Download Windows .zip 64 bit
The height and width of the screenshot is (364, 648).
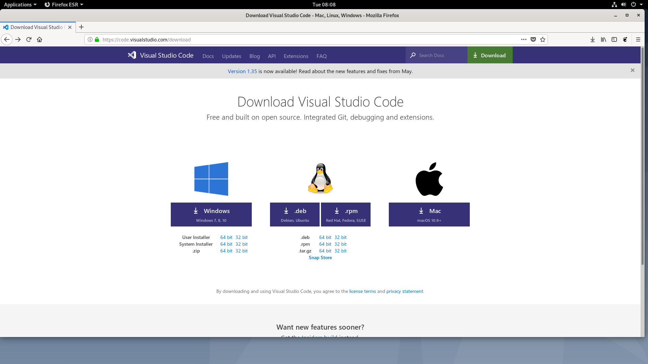tap(226, 251)
